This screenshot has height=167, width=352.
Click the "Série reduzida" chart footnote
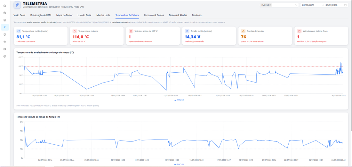coord(58,105)
